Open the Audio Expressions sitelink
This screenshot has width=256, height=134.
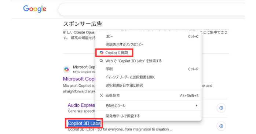[x=81, y=105]
